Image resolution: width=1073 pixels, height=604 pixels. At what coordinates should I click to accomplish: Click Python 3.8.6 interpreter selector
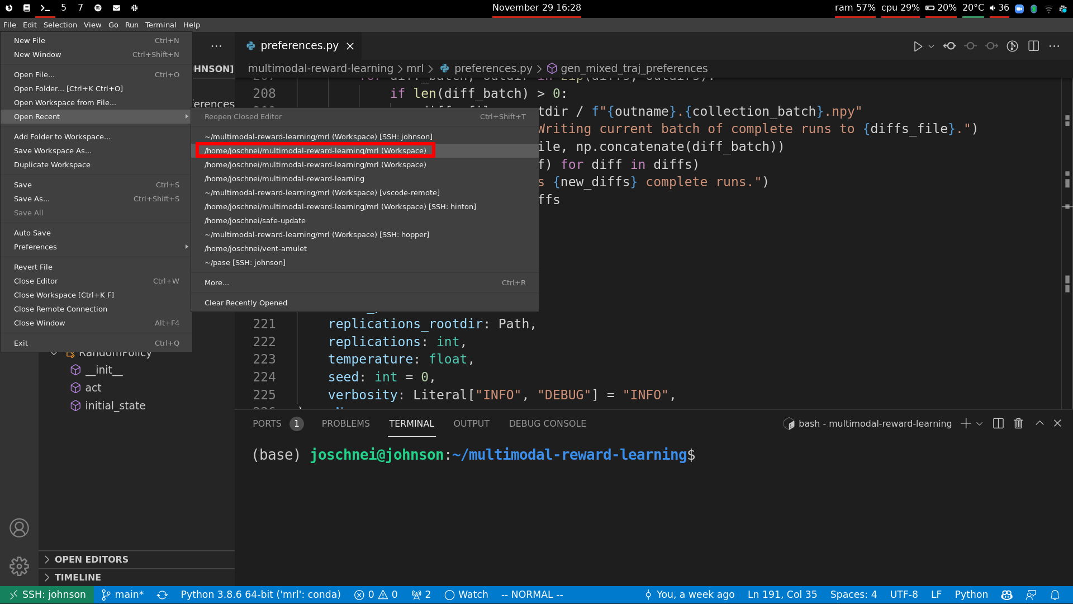260,595
